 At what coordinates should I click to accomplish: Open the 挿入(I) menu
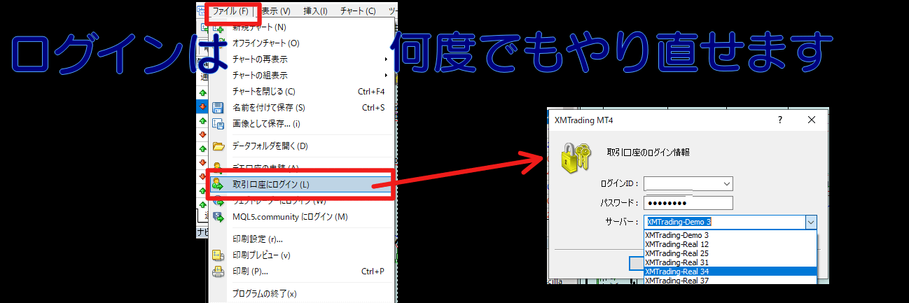pos(315,11)
